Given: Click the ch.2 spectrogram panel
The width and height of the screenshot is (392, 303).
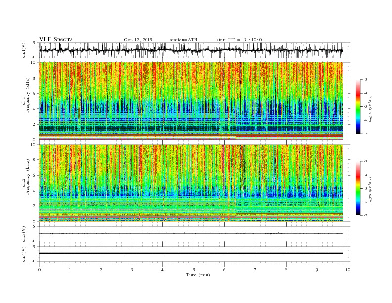Looking at the screenshot, I should (x=191, y=183).
